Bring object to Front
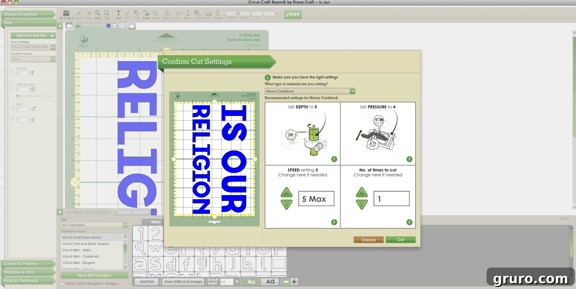Image resolution: width=576 pixels, height=289 pixels. [x=198, y=14]
